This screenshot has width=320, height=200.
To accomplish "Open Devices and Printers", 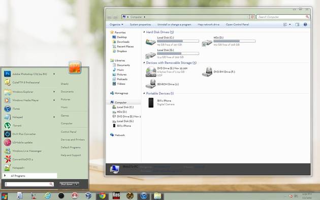I will tap(73, 140).
